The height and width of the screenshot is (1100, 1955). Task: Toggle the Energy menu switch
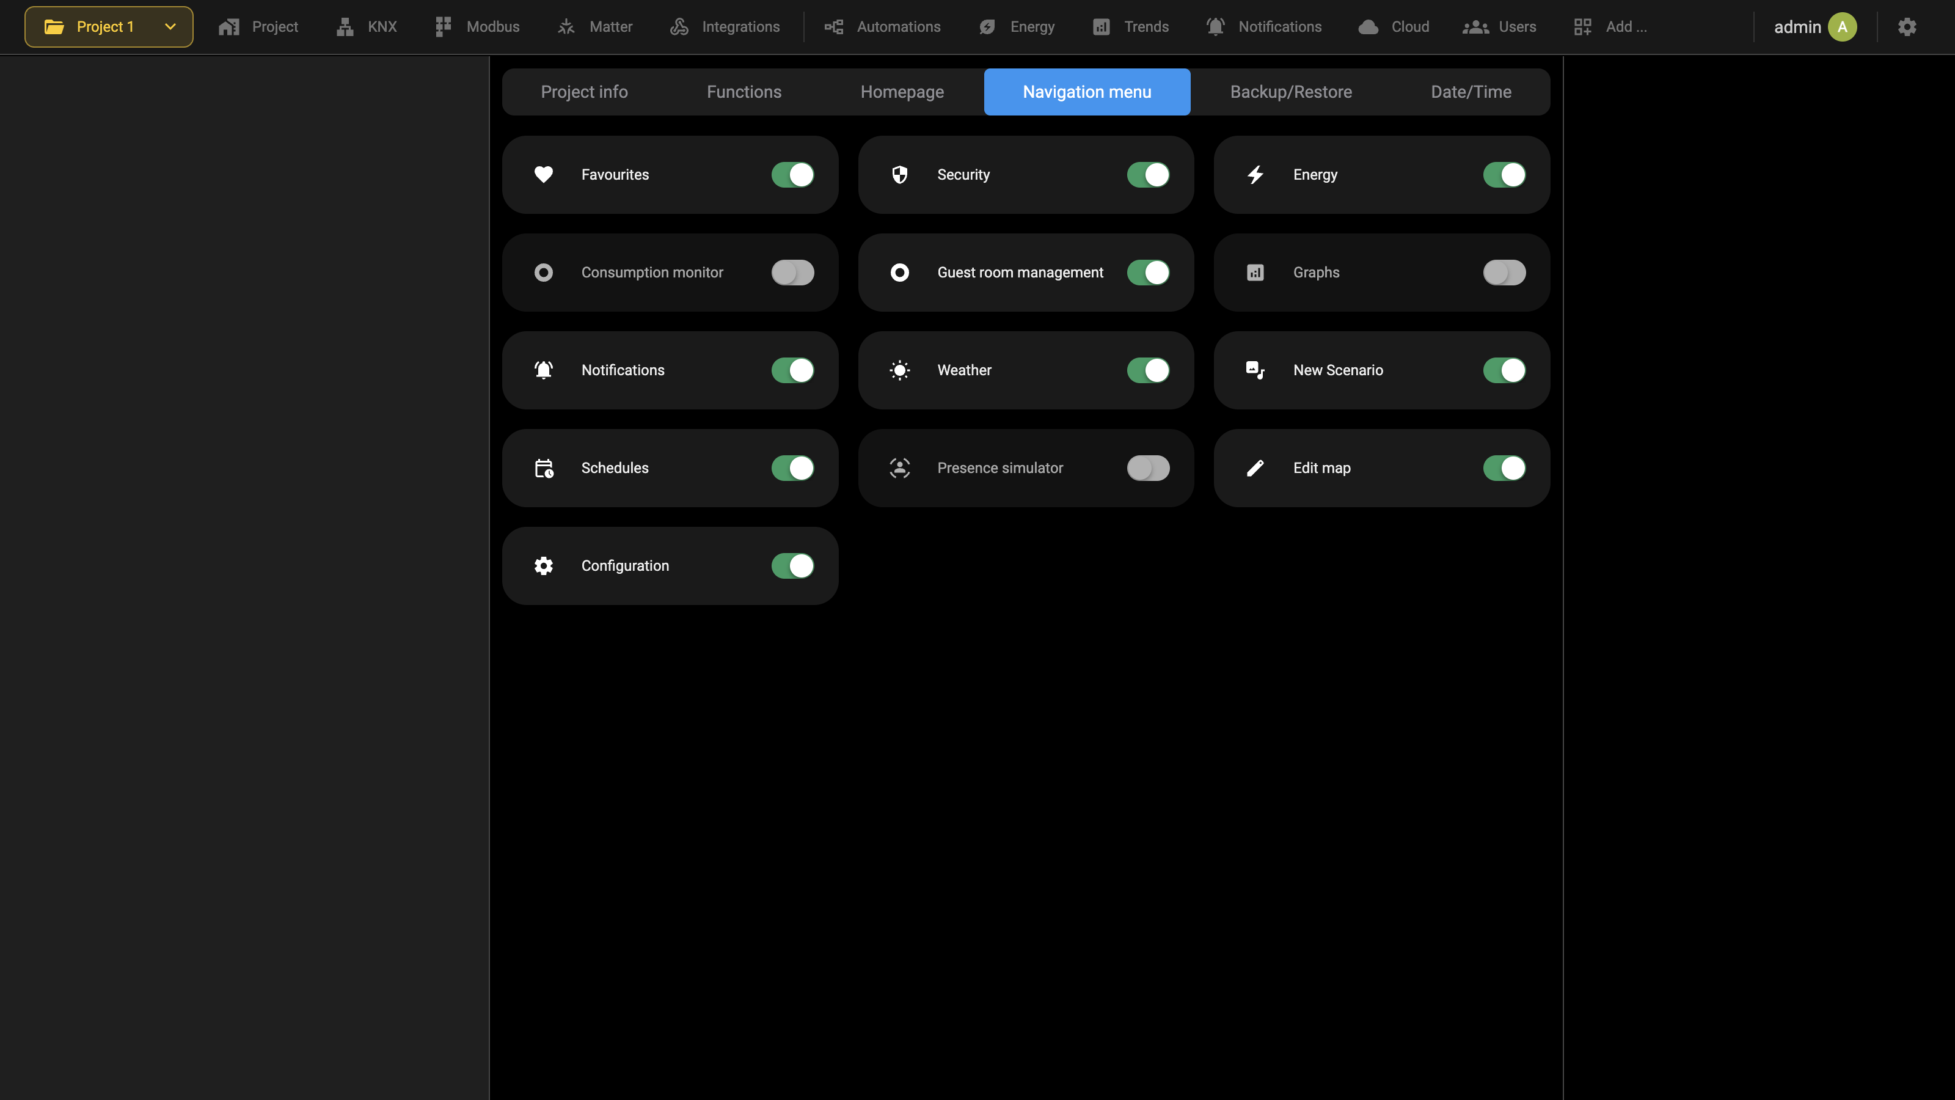click(1504, 175)
